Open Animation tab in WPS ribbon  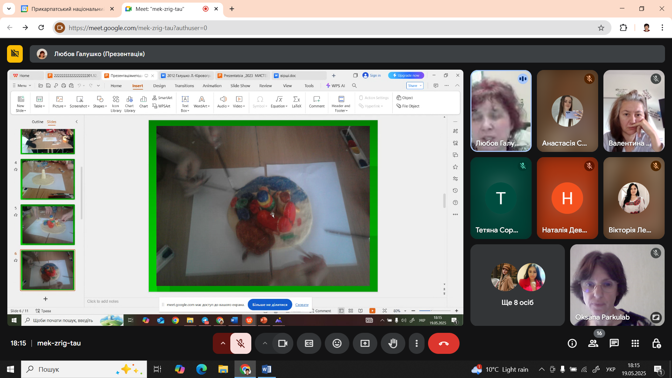click(212, 86)
